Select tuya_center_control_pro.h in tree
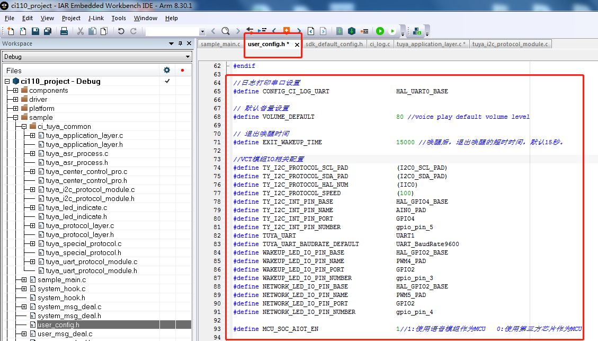Image resolution: width=598 pixels, height=341 pixels. click(86, 181)
